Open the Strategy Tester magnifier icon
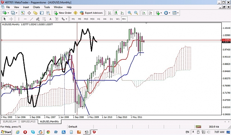 coord(48,13)
